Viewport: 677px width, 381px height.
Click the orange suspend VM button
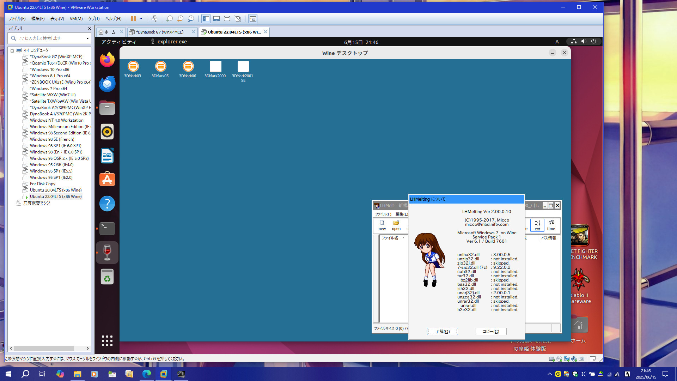(133, 19)
